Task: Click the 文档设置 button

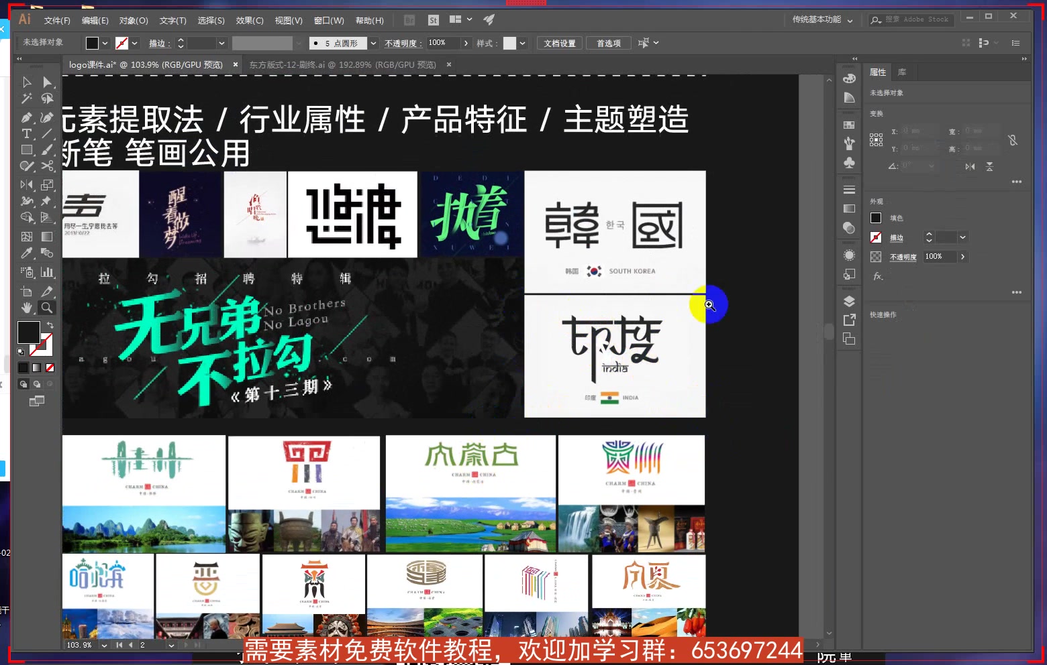Action: click(x=560, y=43)
